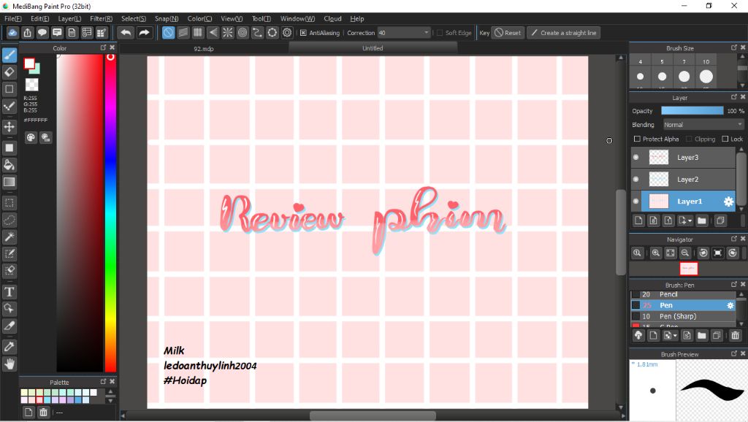Undock the Navigator panel

pyautogui.click(x=734, y=239)
